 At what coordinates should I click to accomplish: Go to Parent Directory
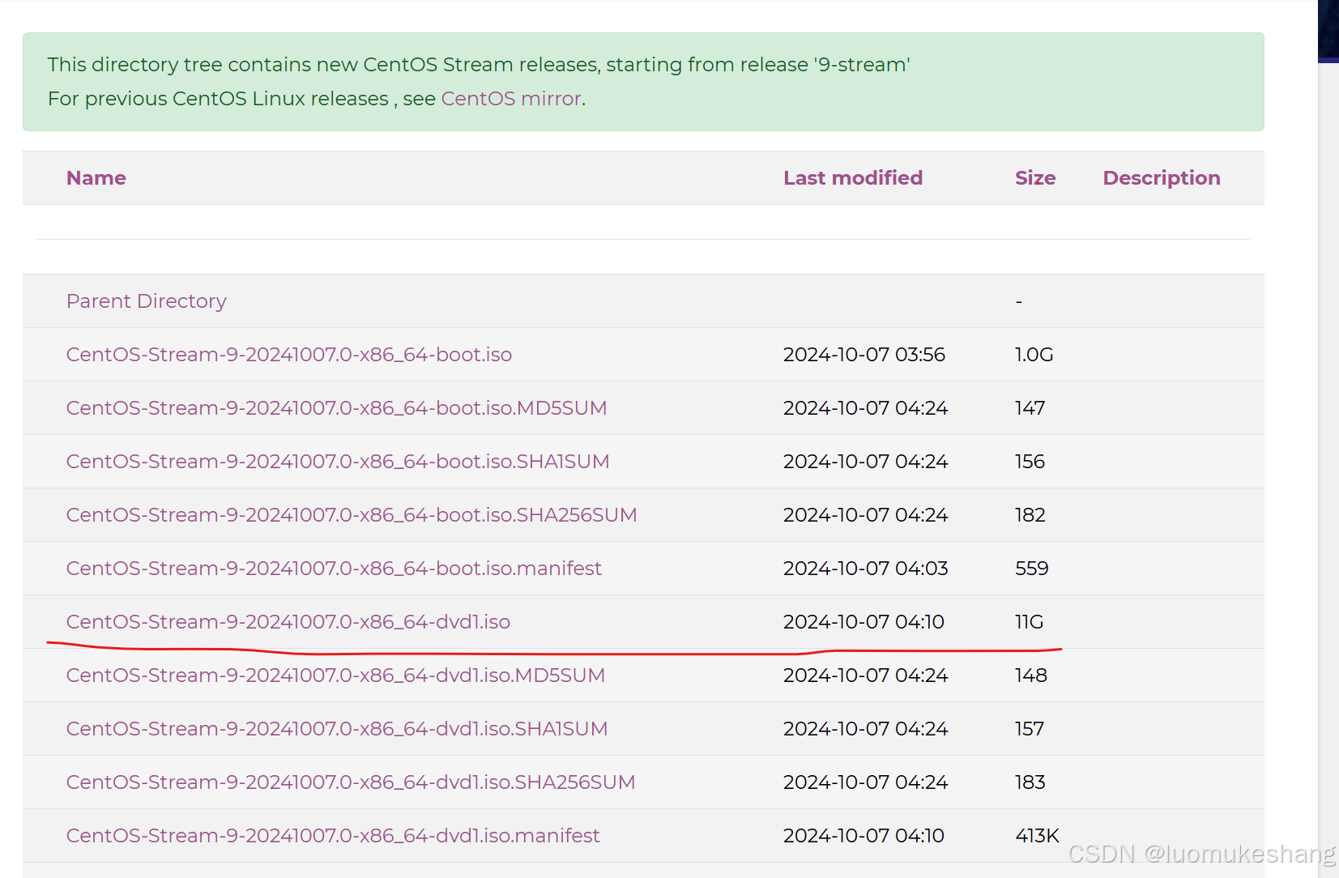(x=147, y=301)
